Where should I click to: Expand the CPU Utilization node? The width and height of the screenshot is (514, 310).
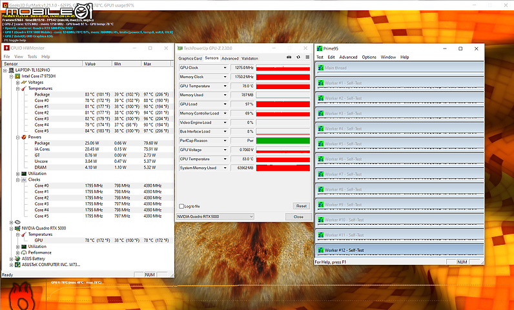(17, 174)
